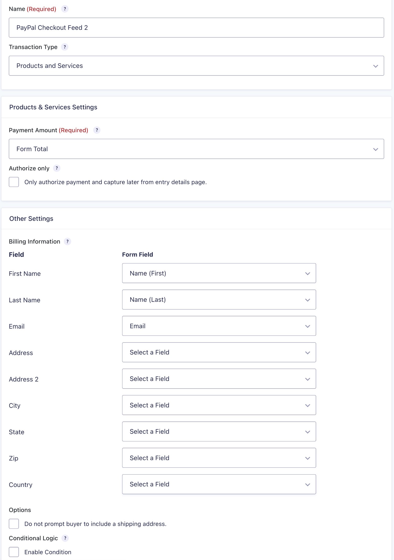The height and width of the screenshot is (560, 394).
Task: Select a field for Address
Action: click(x=219, y=352)
